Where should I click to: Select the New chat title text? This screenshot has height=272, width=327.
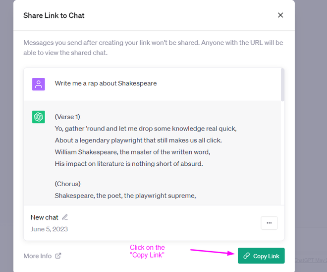pos(45,217)
